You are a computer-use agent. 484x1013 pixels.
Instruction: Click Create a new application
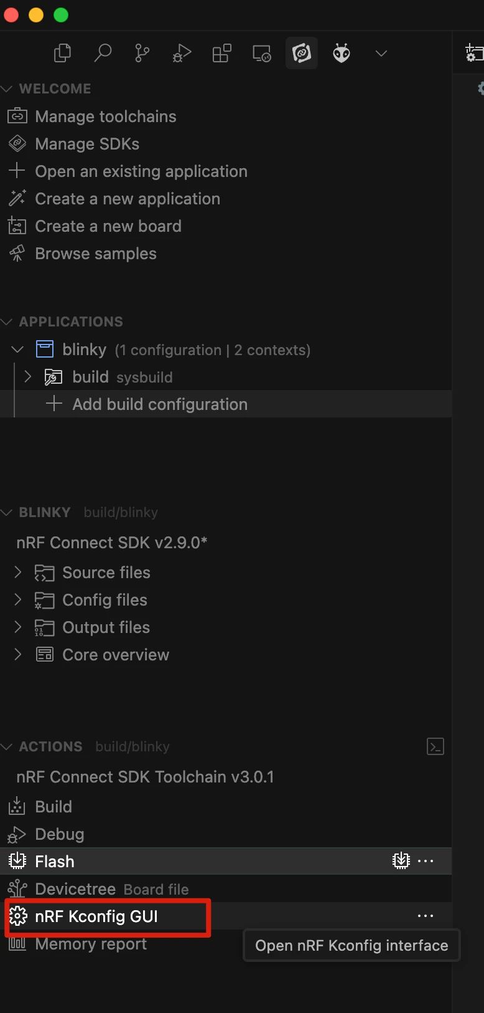(x=127, y=199)
